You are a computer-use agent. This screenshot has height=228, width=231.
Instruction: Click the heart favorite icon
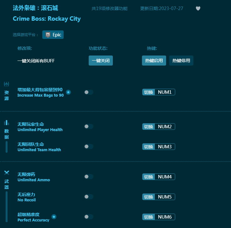point(198,8)
